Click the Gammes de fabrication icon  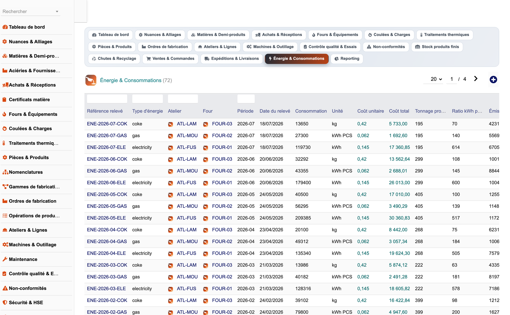5,187
